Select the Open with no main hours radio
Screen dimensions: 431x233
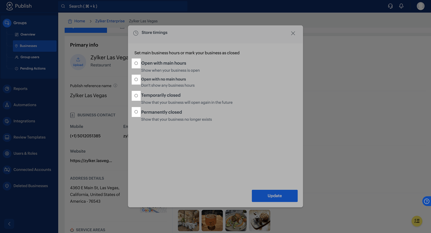point(136,79)
